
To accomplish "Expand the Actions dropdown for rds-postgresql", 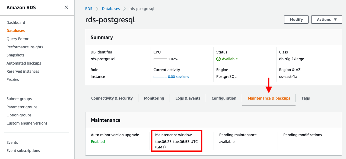I will click(326, 19).
